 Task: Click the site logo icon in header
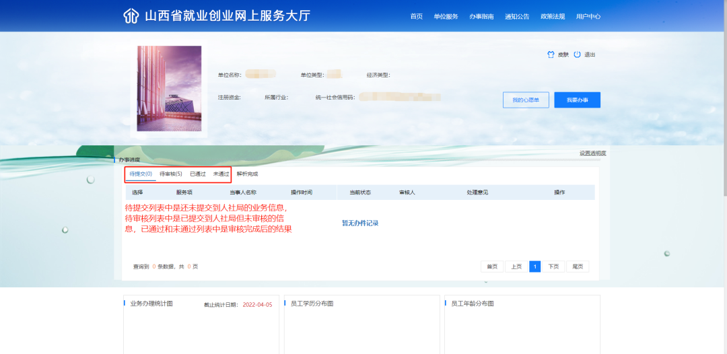point(131,16)
